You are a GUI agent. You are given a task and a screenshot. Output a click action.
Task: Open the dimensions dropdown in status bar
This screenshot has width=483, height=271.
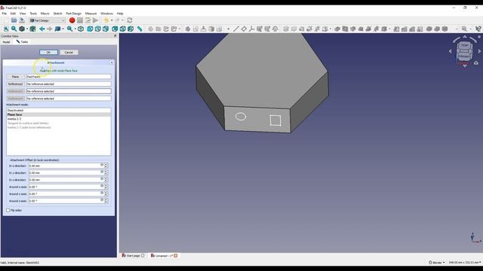tap(465, 263)
